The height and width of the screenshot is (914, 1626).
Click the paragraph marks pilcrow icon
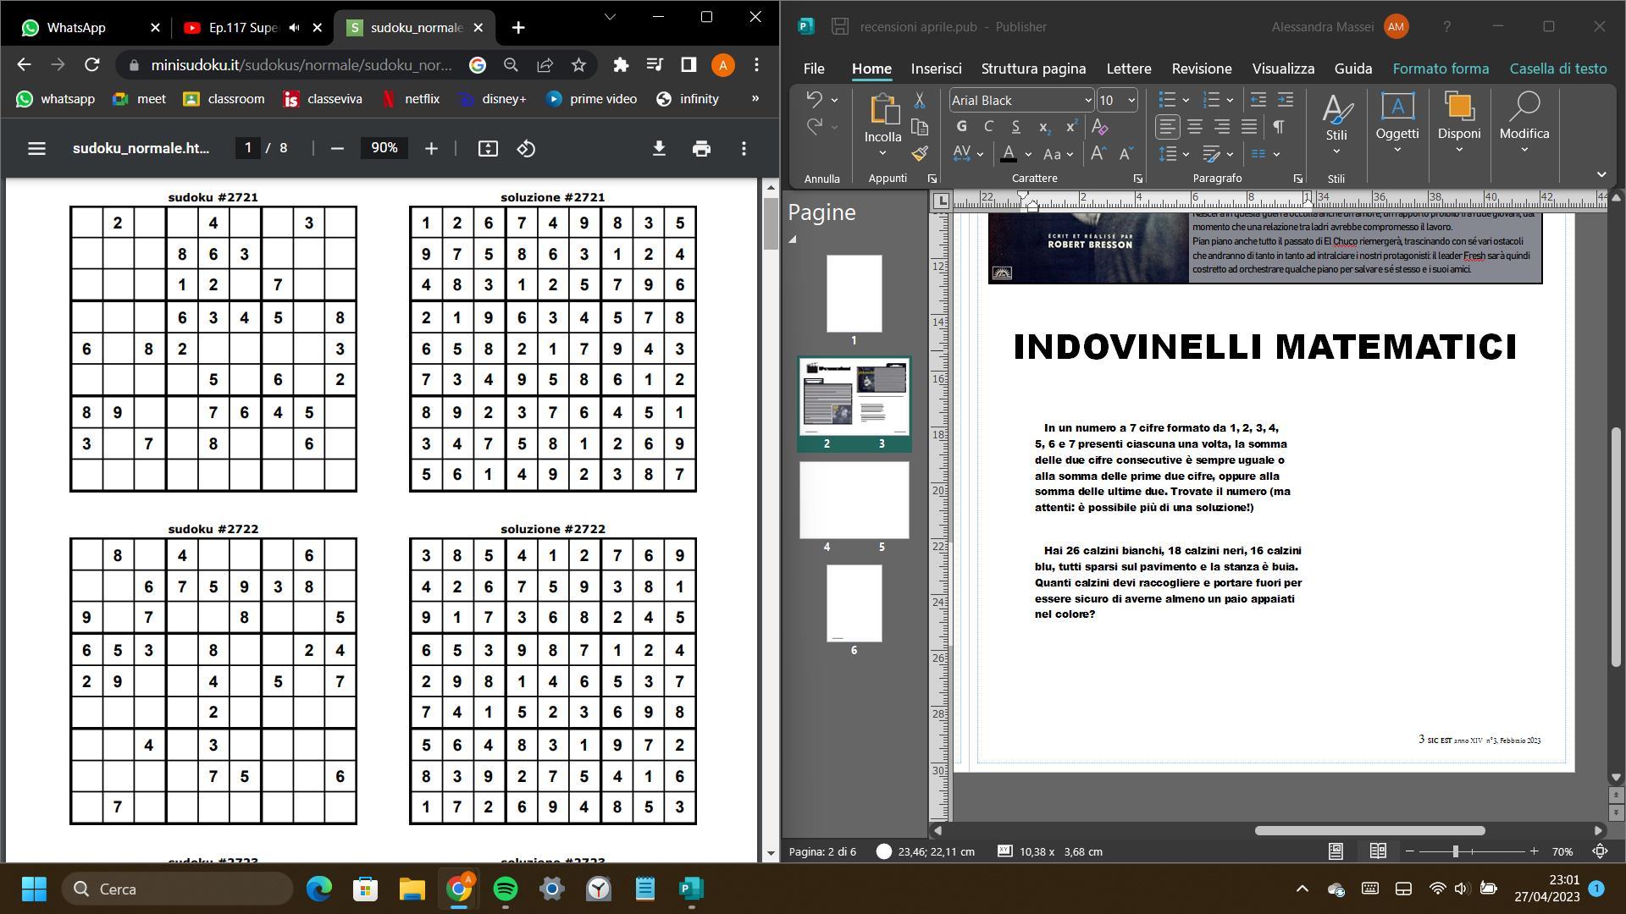click(1278, 127)
